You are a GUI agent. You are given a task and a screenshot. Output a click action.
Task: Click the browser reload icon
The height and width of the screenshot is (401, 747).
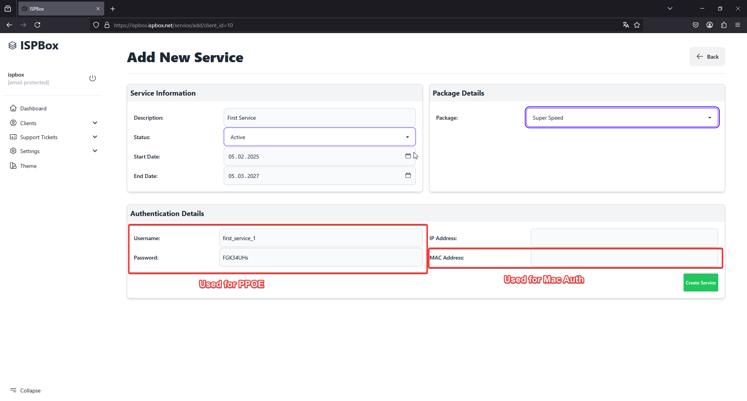pos(37,25)
